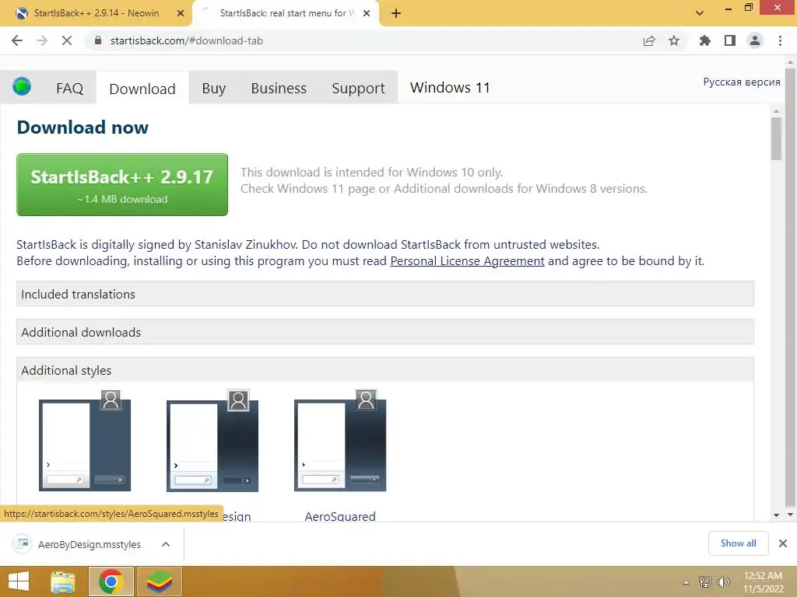Show hidden system tray icons
The image size is (797, 597).
[686, 582]
